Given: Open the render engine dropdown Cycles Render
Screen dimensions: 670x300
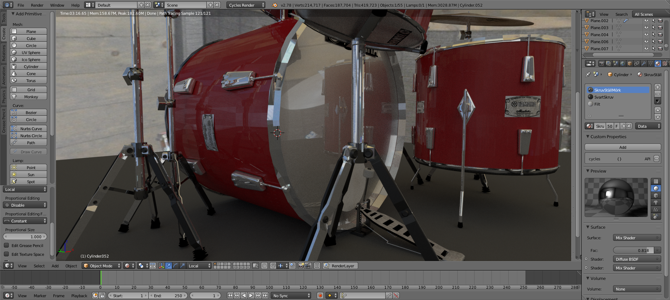Looking at the screenshot, I should 246,5.
